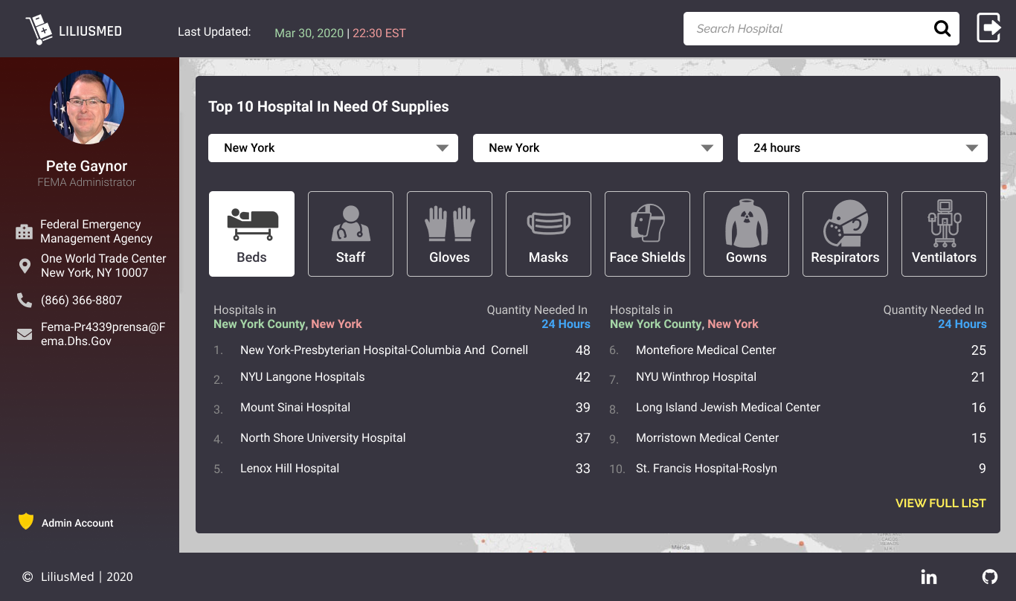Click the agency building icon
The height and width of the screenshot is (601, 1016).
click(25, 232)
